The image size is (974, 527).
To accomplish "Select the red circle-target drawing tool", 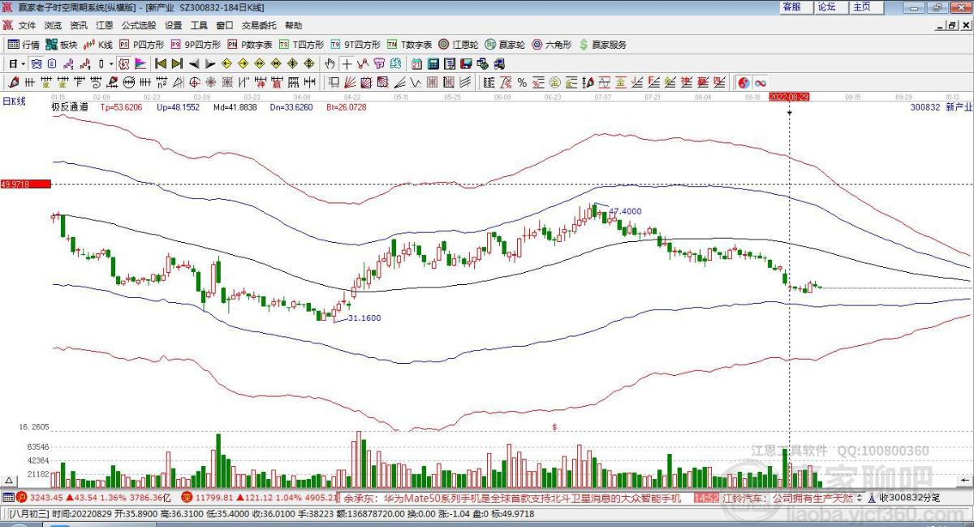I will tap(195, 82).
